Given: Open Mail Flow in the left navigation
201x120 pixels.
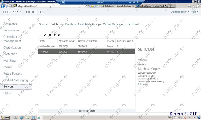Looking at the screenshot, I should 10,61.
